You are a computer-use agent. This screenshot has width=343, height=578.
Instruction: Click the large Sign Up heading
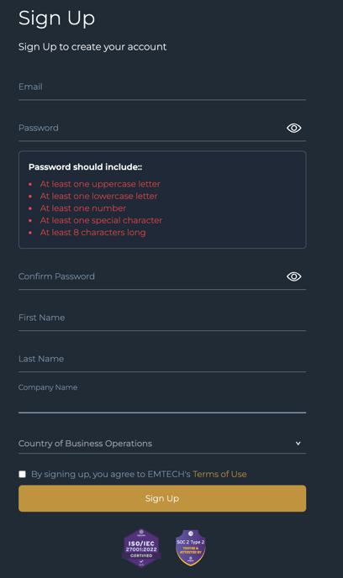[x=57, y=18]
